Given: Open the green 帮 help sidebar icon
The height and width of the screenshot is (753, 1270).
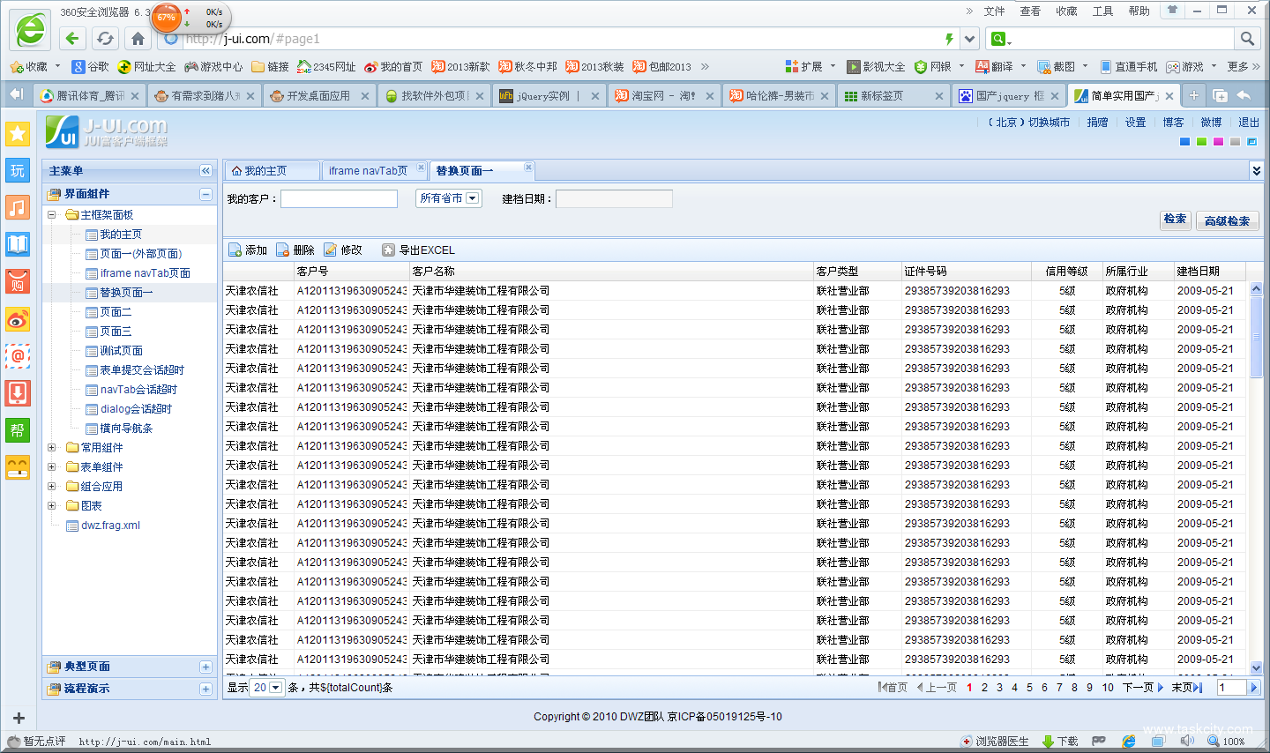Looking at the screenshot, I should 18,430.
